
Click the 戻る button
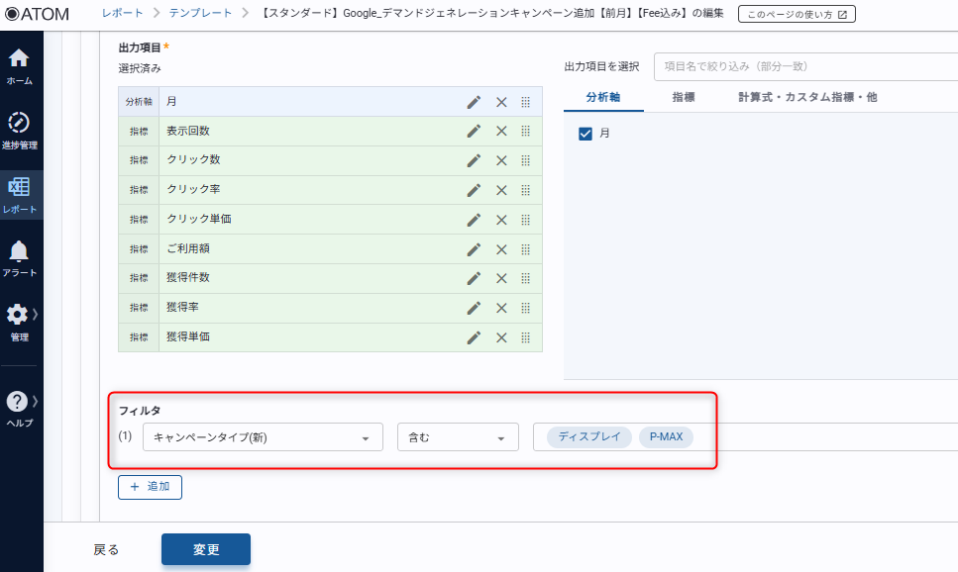point(106,550)
